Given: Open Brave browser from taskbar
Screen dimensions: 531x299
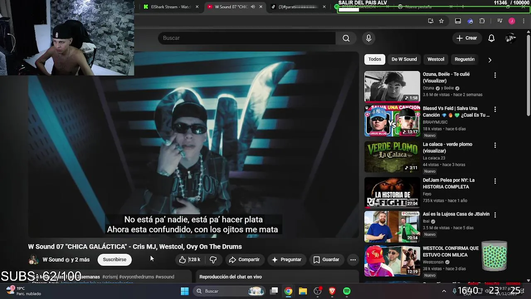Looking at the screenshot, I should coord(332,291).
